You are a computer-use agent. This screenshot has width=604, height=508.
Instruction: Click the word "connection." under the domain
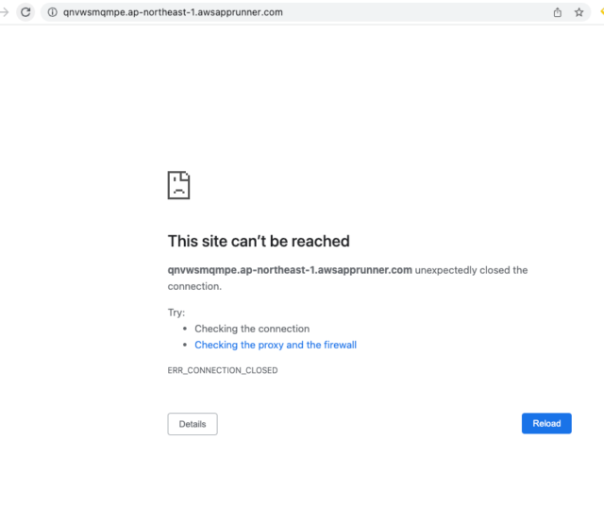[194, 286]
